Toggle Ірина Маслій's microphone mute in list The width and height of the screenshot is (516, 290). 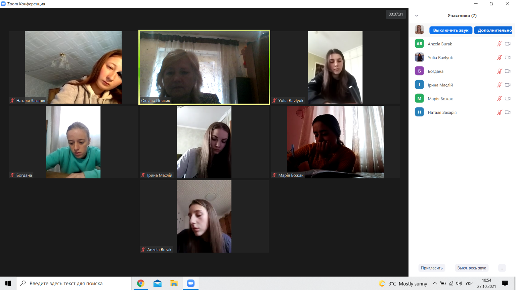pyautogui.click(x=499, y=85)
